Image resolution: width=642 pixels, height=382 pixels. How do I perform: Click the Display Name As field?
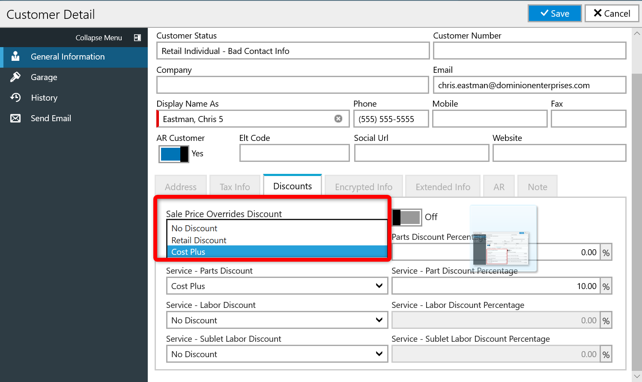253,119
